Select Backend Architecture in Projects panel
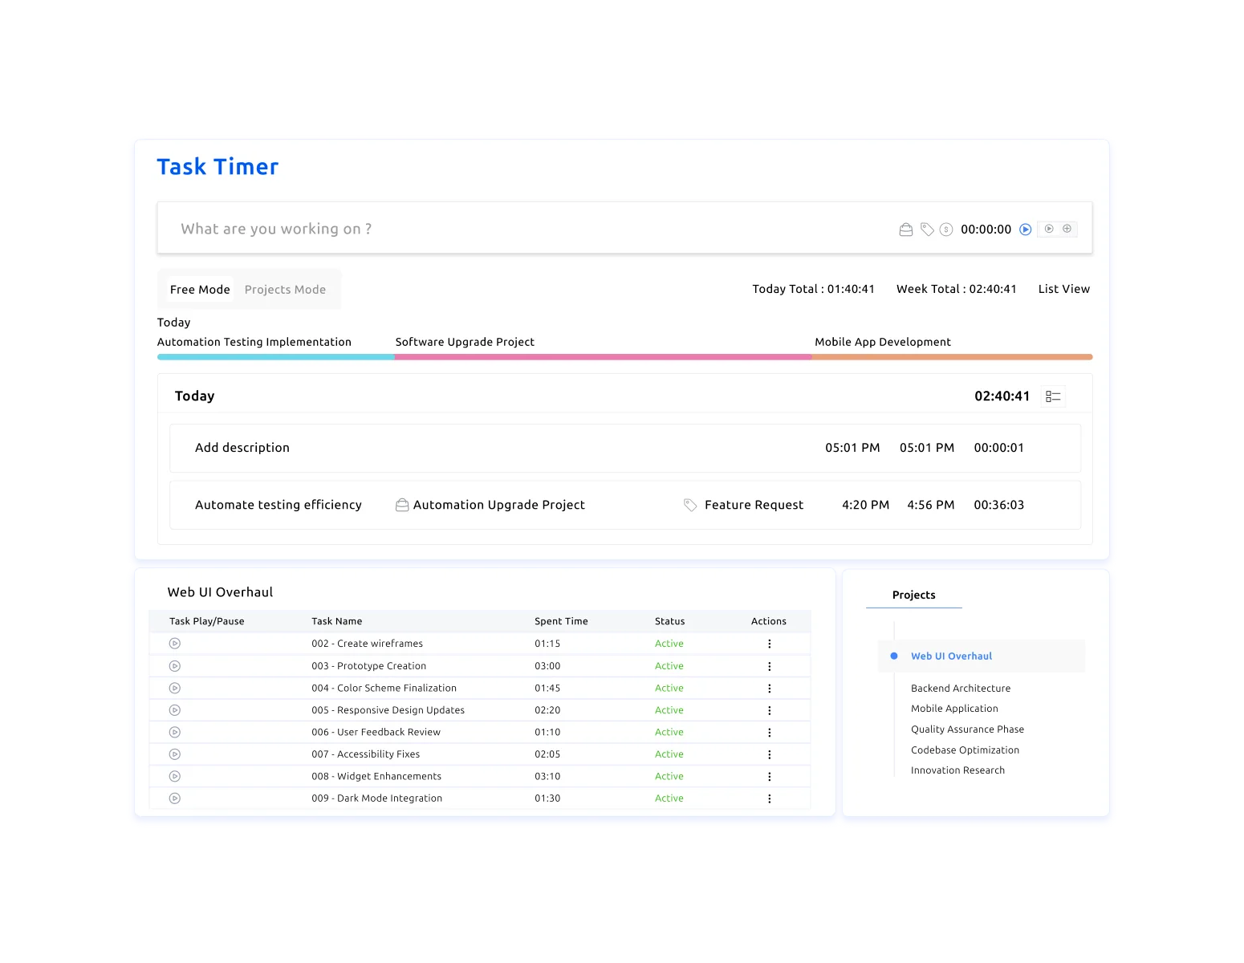 coord(961,688)
